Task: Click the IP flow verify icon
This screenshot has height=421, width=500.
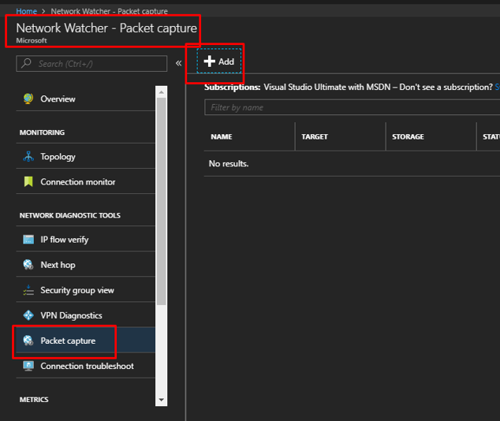Action: pos(28,240)
